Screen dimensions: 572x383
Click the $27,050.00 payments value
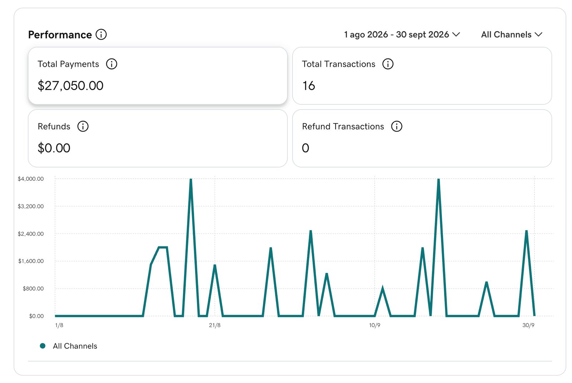(70, 86)
